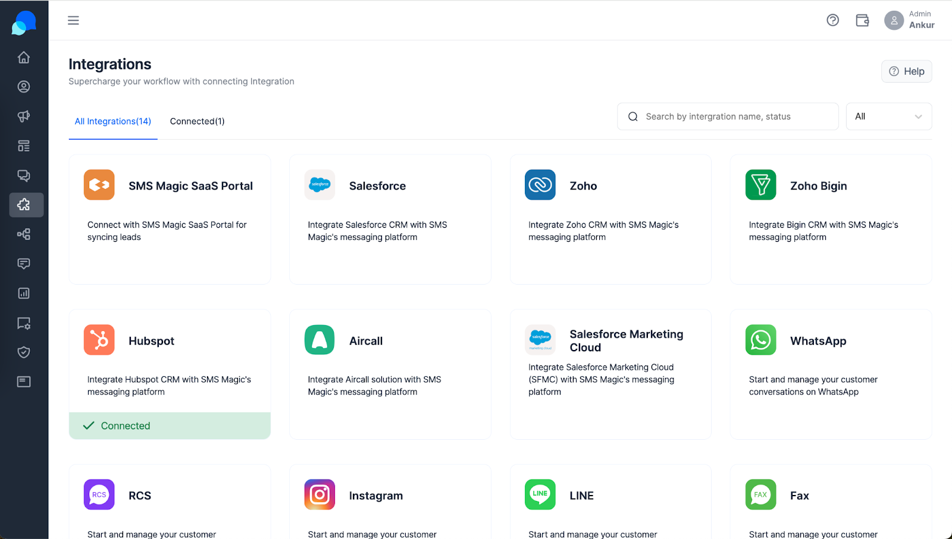Select the Zoho Bigin integration logo
The image size is (952, 539).
pos(760,185)
